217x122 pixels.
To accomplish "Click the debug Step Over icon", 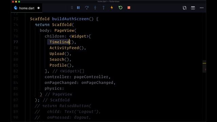I will click(87, 8).
